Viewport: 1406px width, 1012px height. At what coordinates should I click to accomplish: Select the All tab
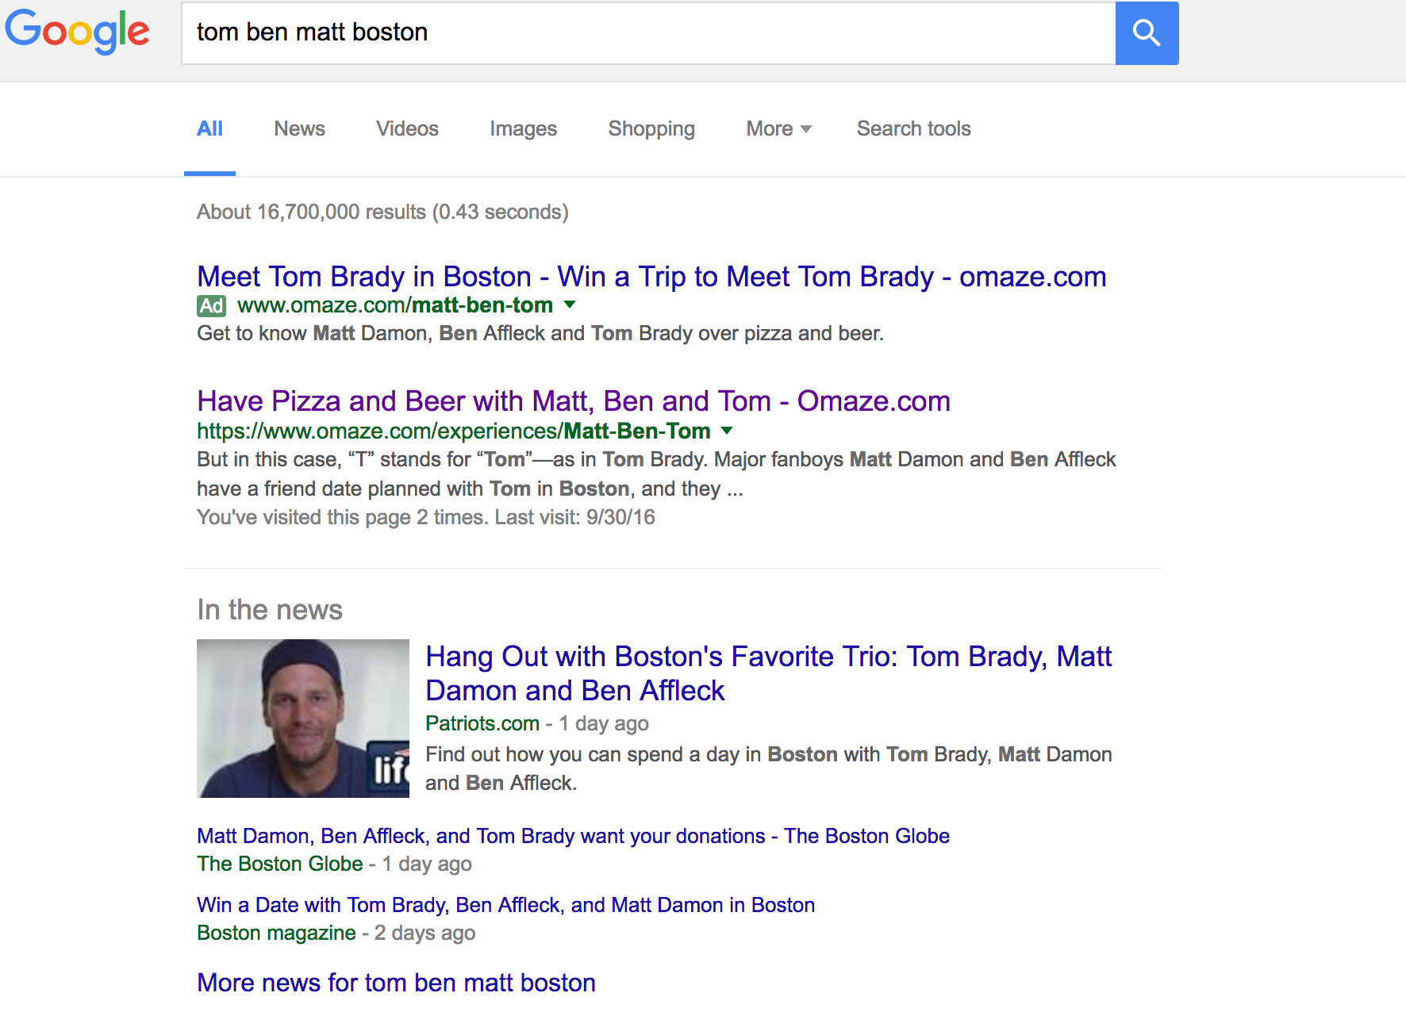[x=209, y=128]
